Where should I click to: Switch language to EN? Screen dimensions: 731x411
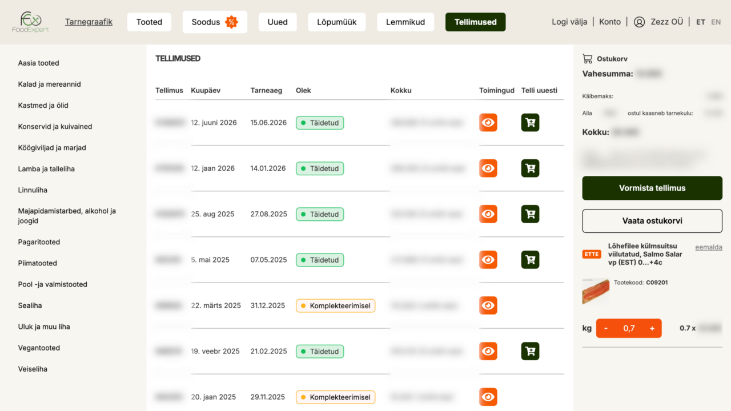(x=716, y=22)
